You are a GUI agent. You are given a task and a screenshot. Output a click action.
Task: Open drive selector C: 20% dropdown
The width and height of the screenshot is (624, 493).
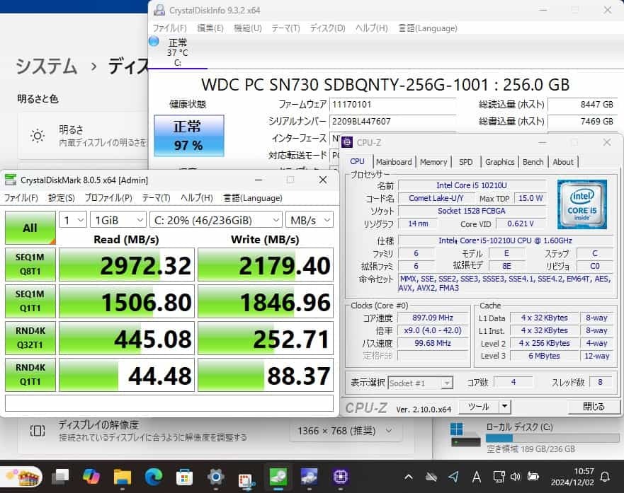(216, 220)
